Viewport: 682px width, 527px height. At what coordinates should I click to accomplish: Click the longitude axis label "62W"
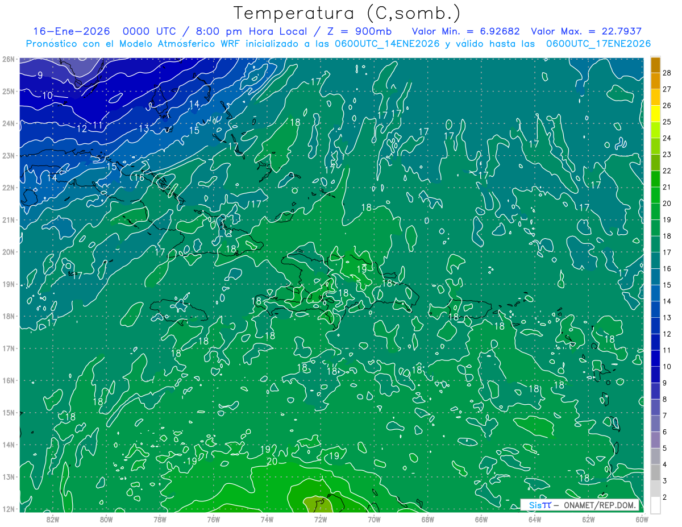588,518
